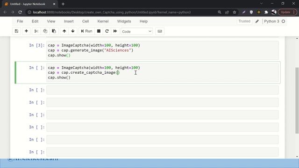
Task: Open the Edit menu
Action: 35,21
